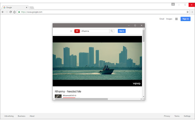Open the Settings footer menu
Viewport: 195px width, 122px height.
point(187,116)
